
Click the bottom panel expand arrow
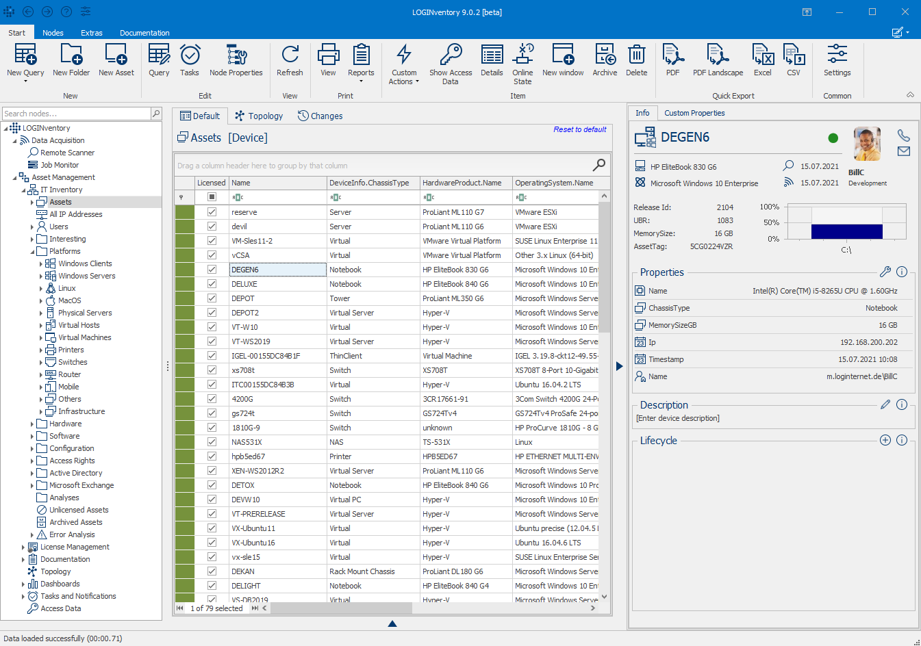(392, 623)
